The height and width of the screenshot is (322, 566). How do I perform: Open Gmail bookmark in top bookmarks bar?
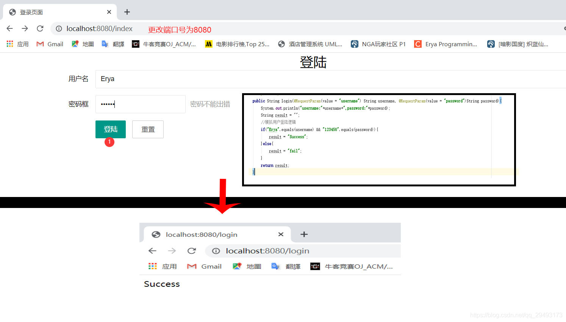(50, 44)
